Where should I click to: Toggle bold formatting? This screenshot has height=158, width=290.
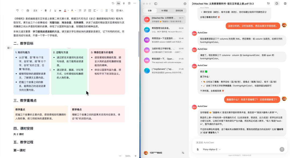(46, 10)
